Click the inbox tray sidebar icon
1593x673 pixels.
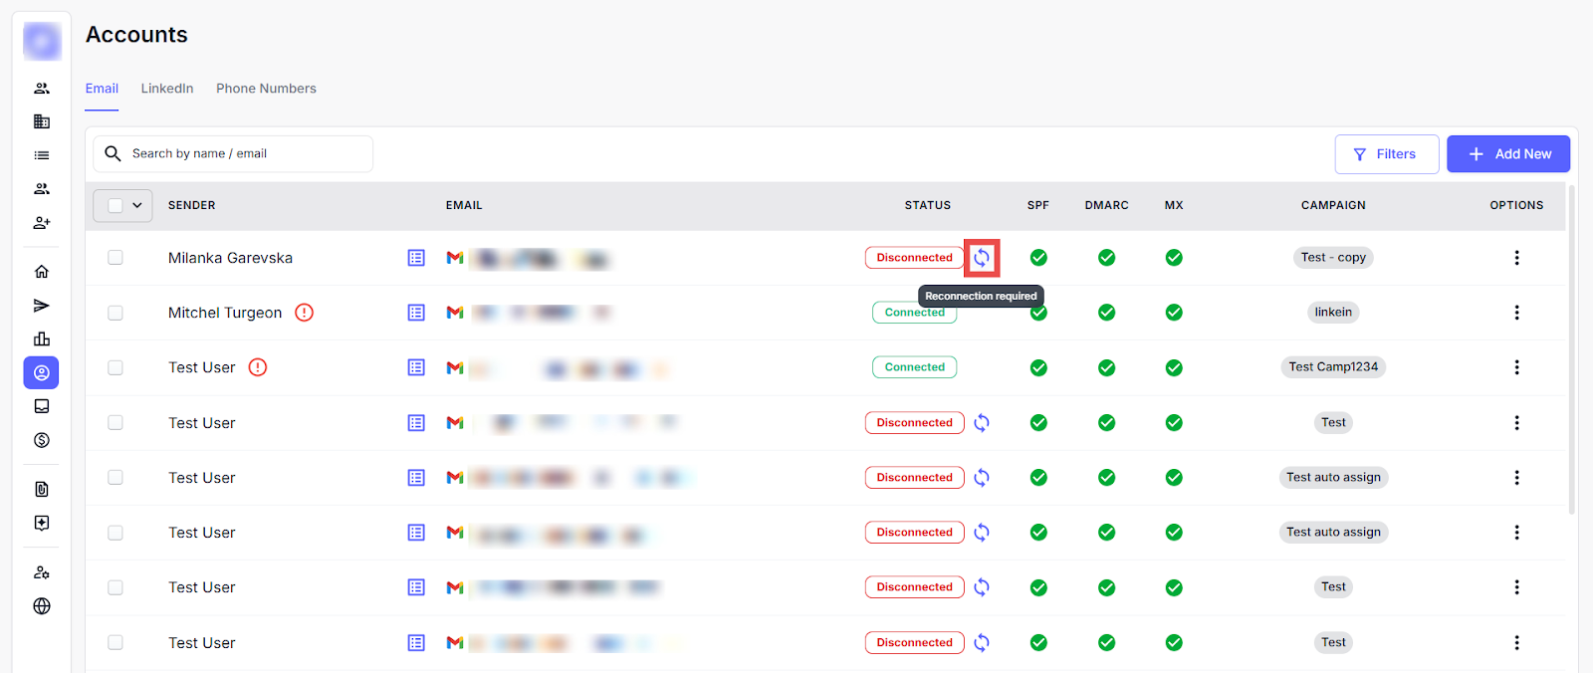[42, 406]
